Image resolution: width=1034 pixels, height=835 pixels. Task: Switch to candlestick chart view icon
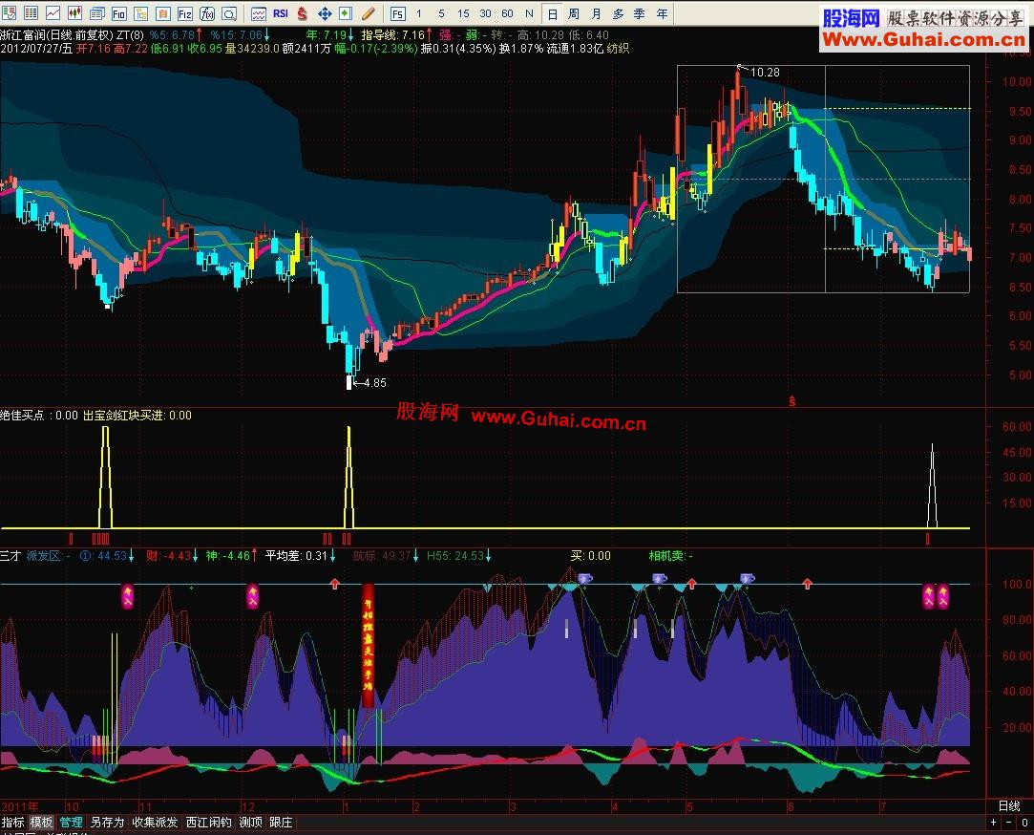[x=74, y=13]
